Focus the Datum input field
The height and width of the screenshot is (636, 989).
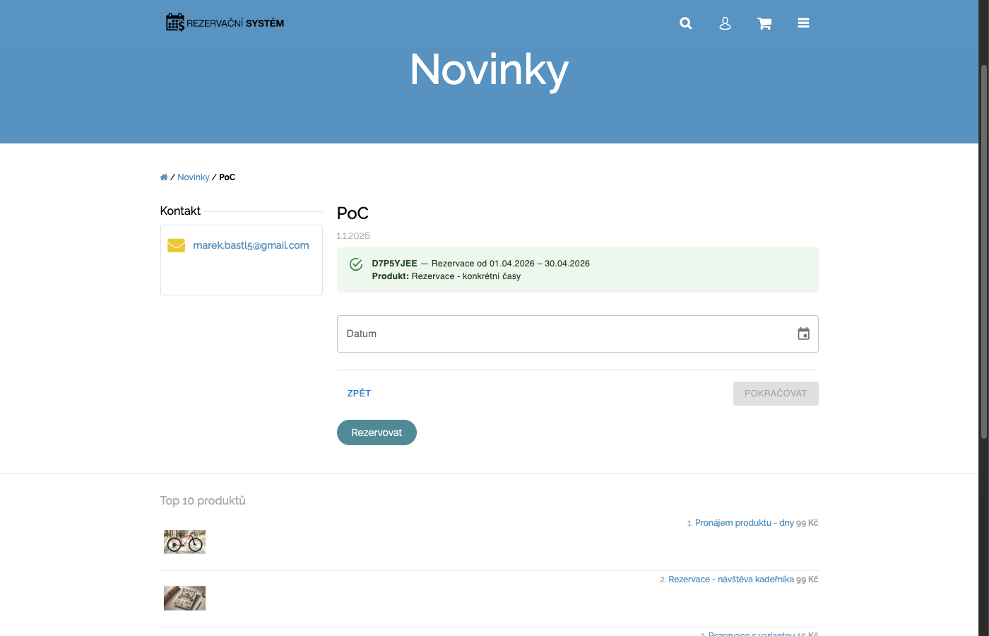(x=565, y=334)
